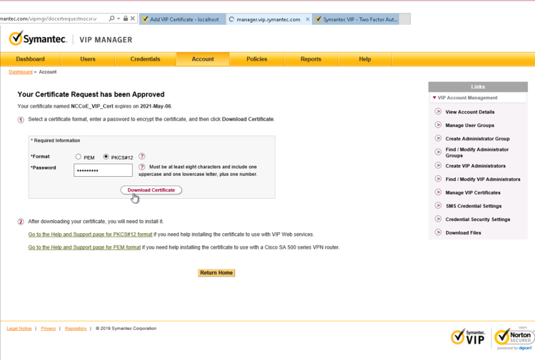The width and height of the screenshot is (535, 360).
Task: Click arrow icon beside Find / Modify Administrator Groups
Action: coord(438,152)
